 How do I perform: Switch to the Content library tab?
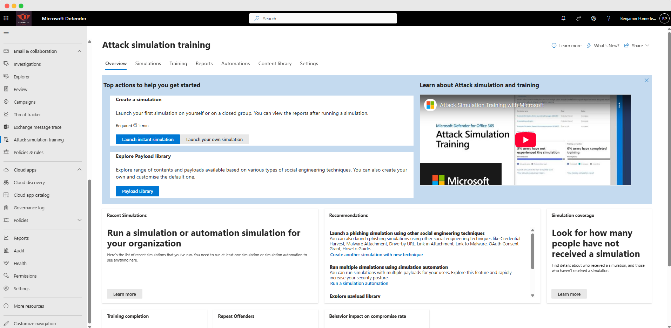pyautogui.click(x=275, y=63)
